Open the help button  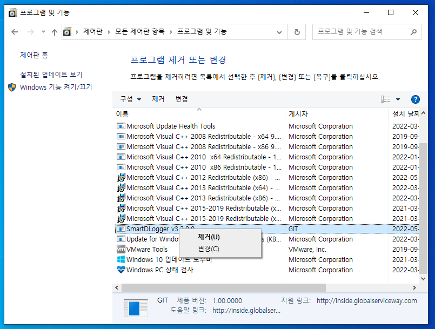tap(416, 99)
